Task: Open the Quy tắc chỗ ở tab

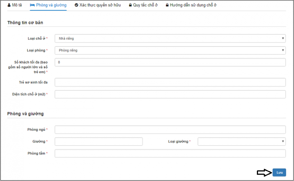Action: pyautogui.click(x=145, y=5)
